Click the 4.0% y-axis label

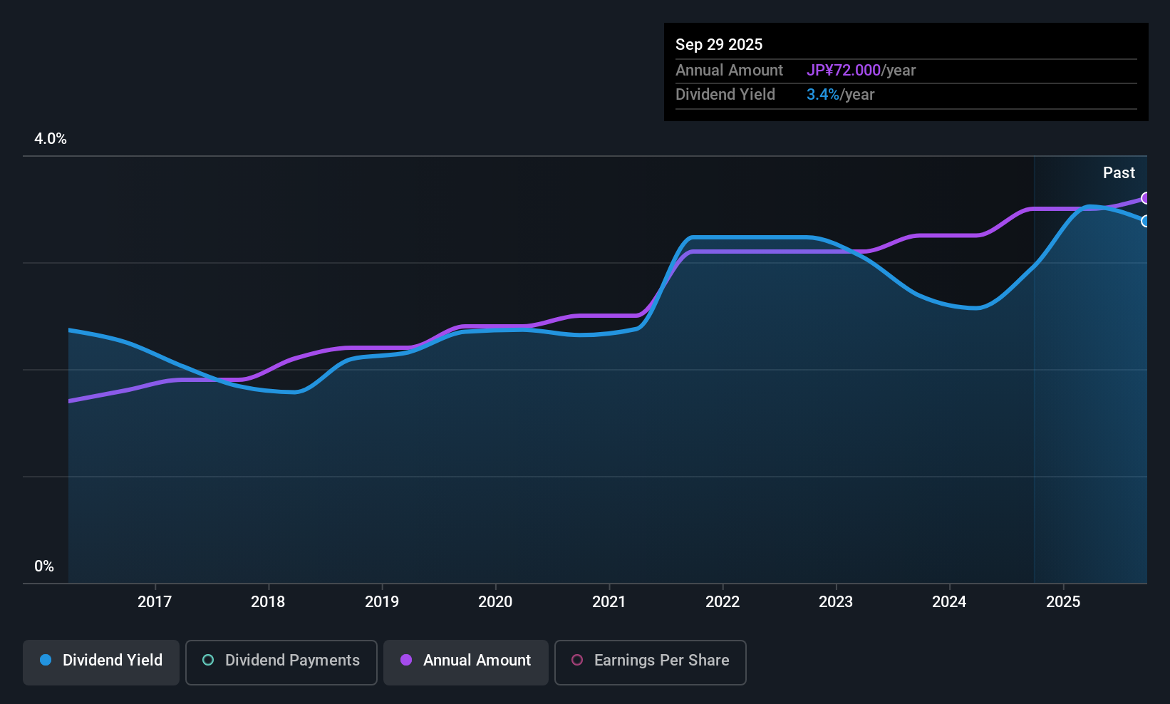click(51, 139)
